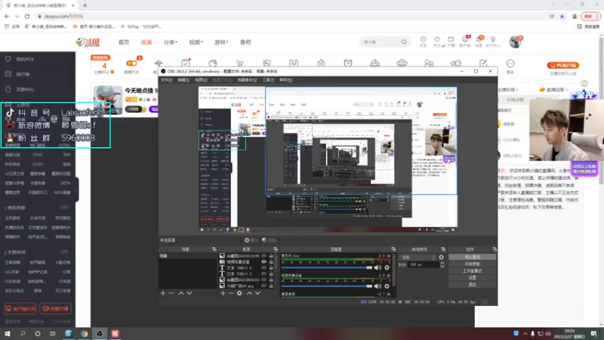Open OBS from the Windows taskbar
This screenshot has height=340, width=604.
coord(100,333)
